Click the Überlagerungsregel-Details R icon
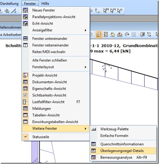 (93, 151)
